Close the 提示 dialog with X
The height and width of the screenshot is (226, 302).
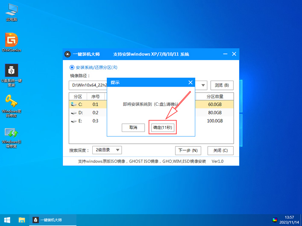point(191,83)
